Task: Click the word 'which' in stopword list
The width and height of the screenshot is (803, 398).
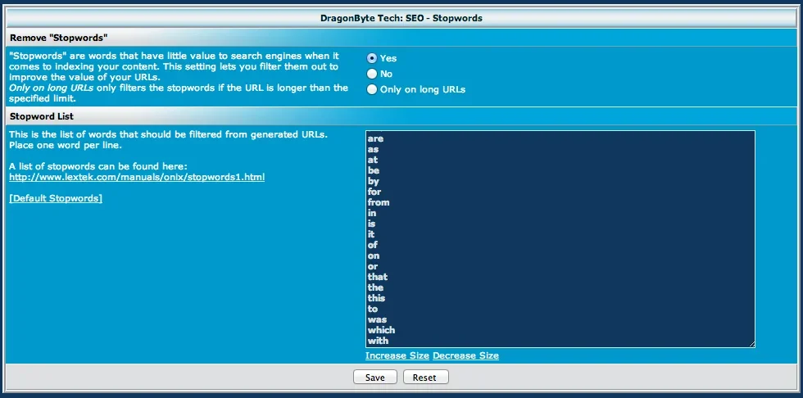Action: (x=381, y=330)
